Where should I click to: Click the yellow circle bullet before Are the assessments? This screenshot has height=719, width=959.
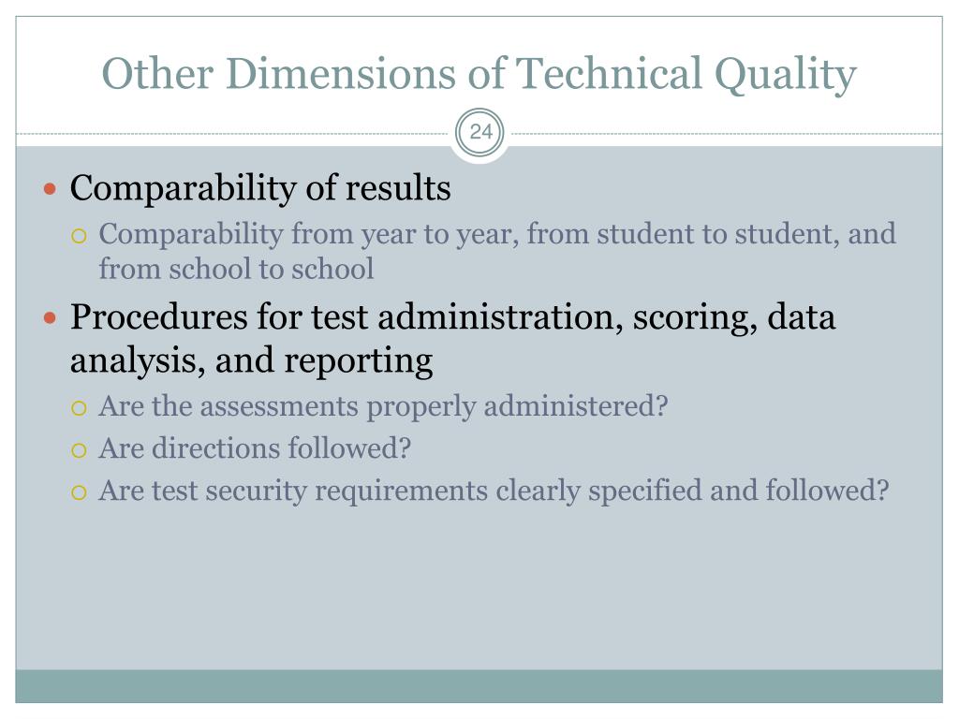pyautogui.click(x=79, y=408)
